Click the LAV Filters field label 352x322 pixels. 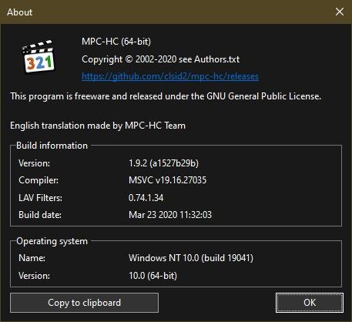40,198
